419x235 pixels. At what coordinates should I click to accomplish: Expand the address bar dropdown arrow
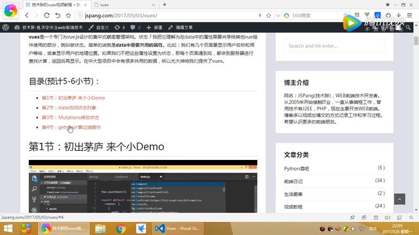(278, 16)
